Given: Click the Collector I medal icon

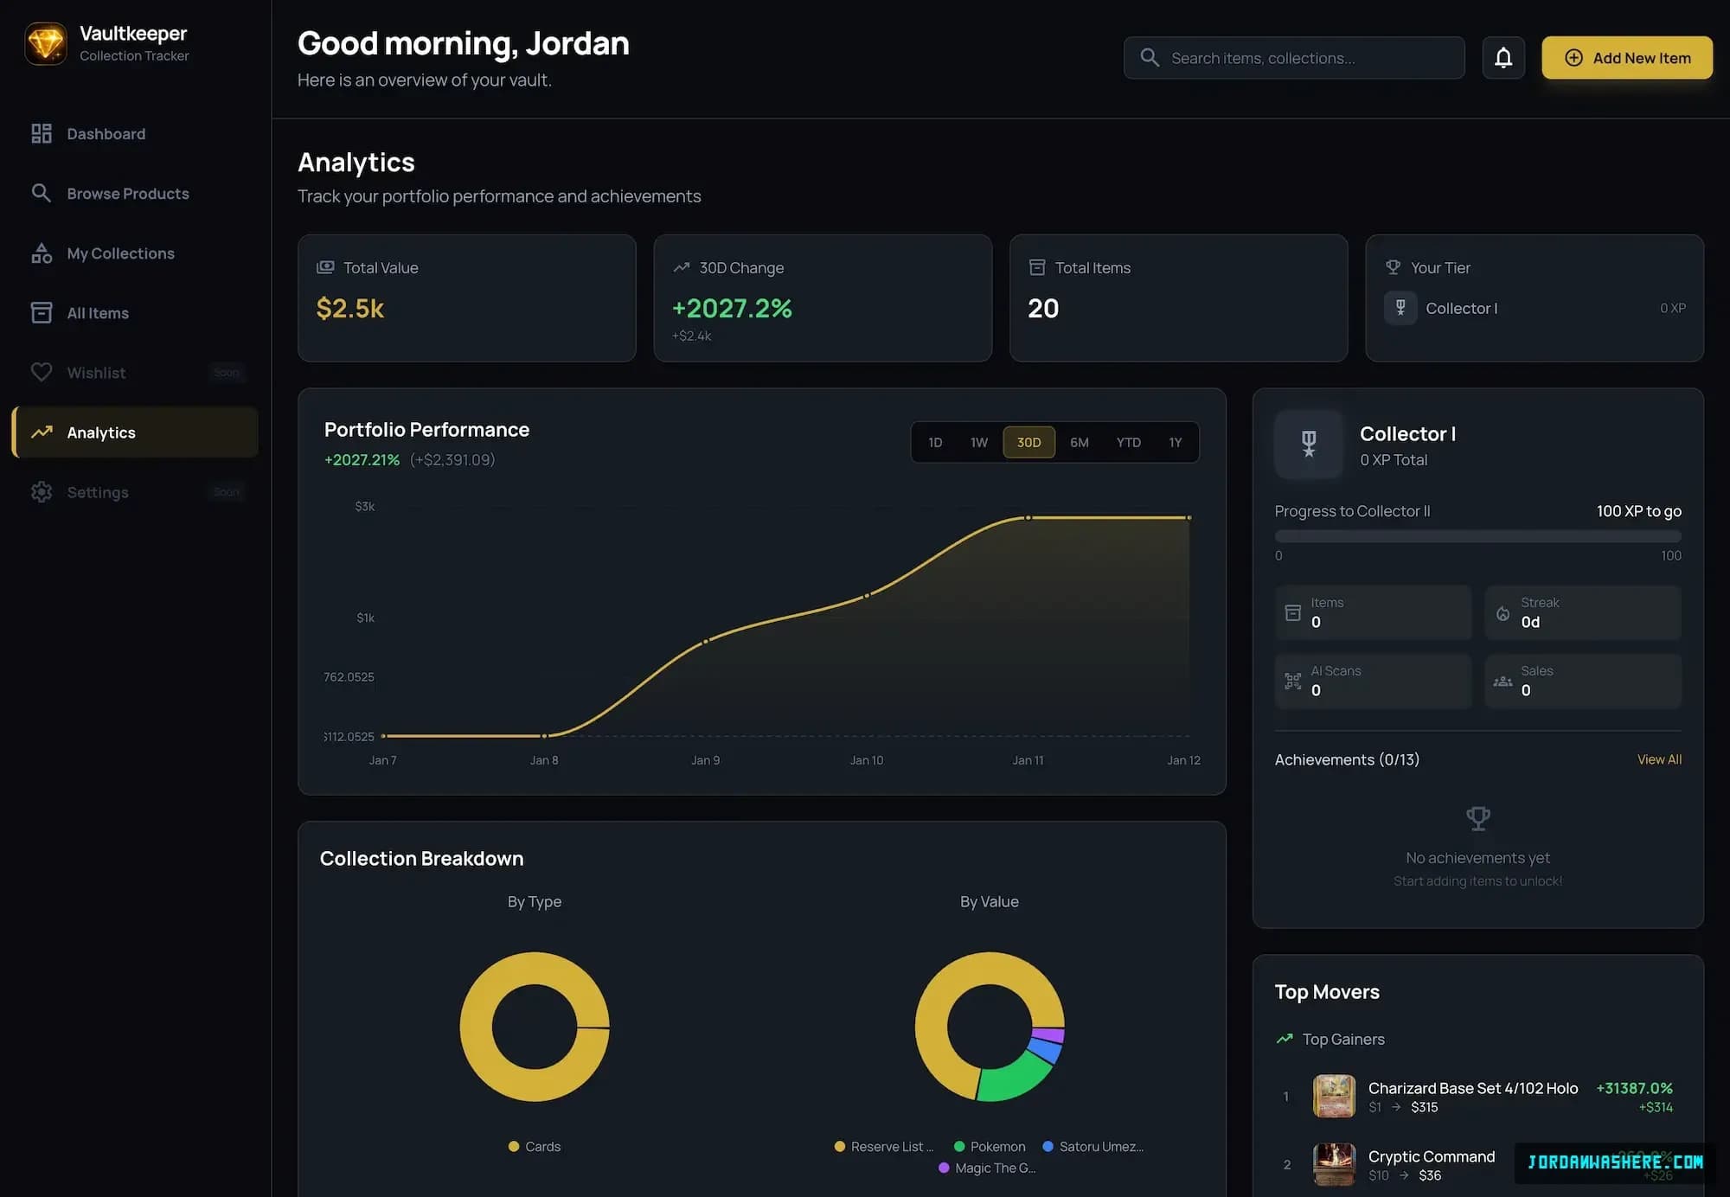Looking at the screenshot, I should click(x=1309, y=444).
